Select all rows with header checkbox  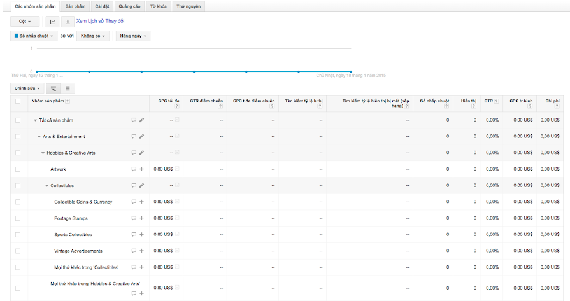18,101
